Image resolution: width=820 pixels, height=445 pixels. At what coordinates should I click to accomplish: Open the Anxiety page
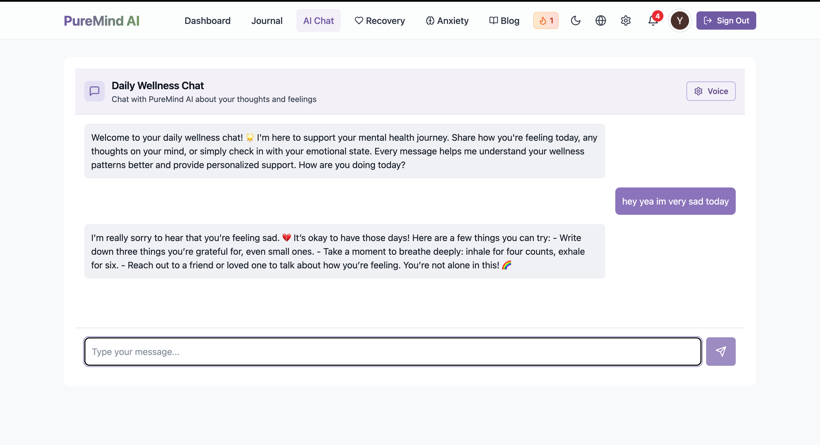pos(447,21)
